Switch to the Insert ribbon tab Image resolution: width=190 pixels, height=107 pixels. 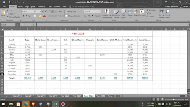(x=20, y=6)
